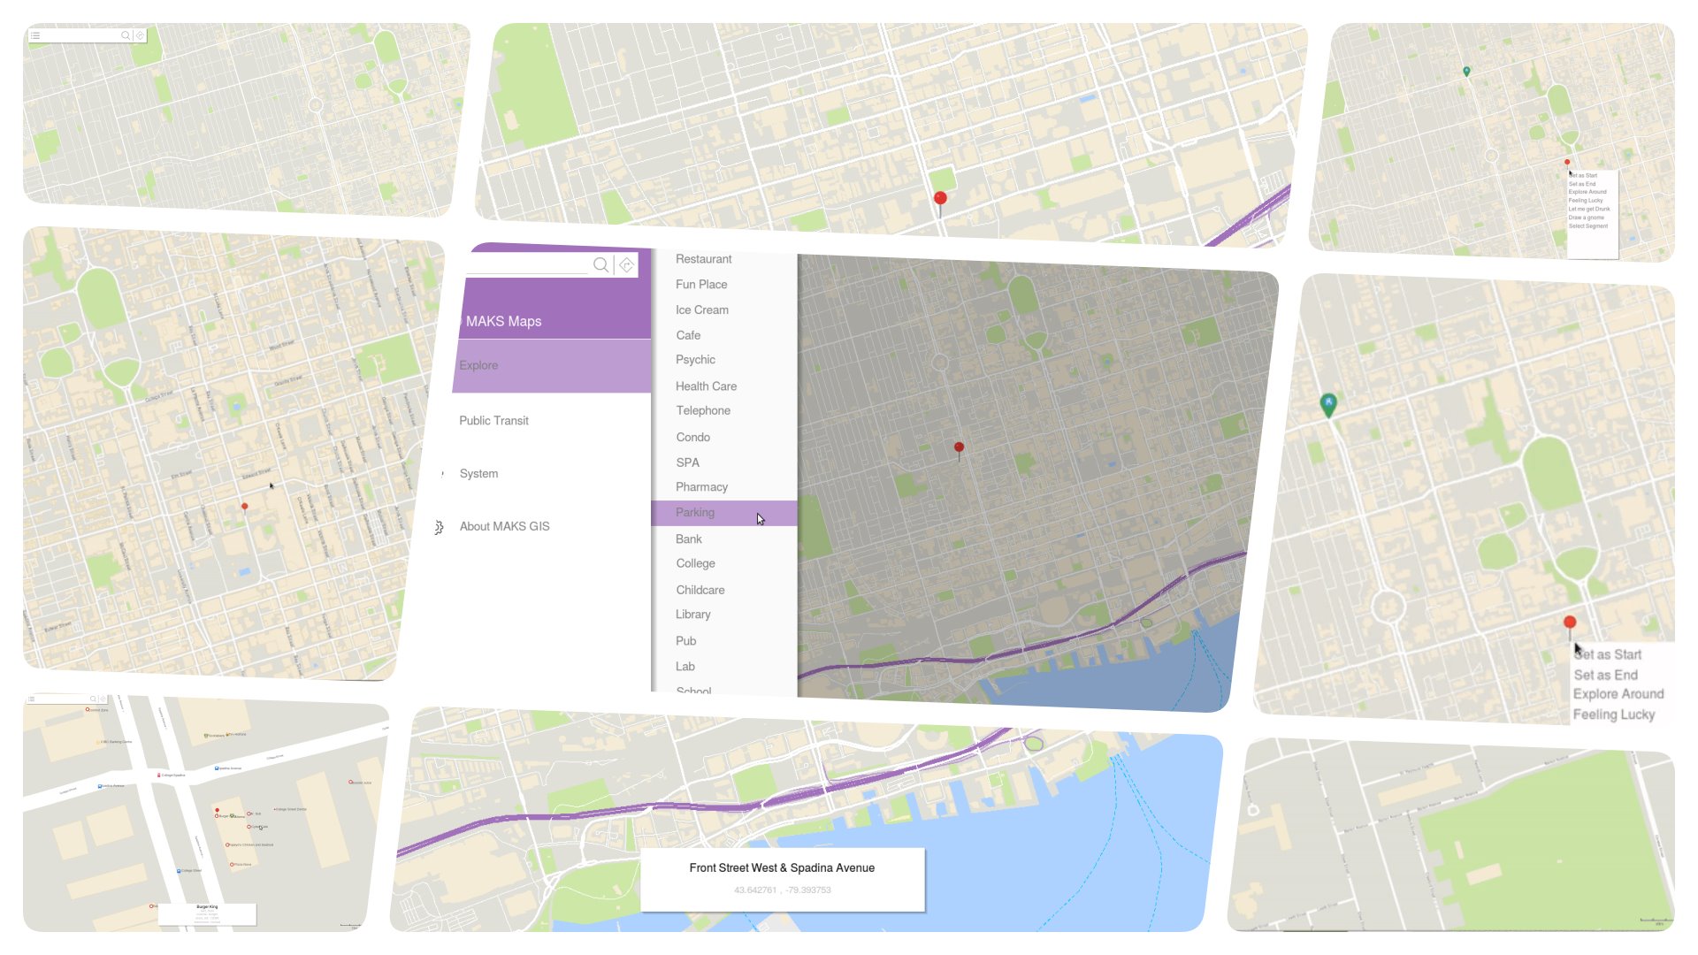Click the red pin above the context menu
Viewport: 1698px width, 955px height.
[1569, 623]
